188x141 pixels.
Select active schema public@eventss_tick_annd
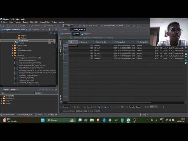coord(112,26)
